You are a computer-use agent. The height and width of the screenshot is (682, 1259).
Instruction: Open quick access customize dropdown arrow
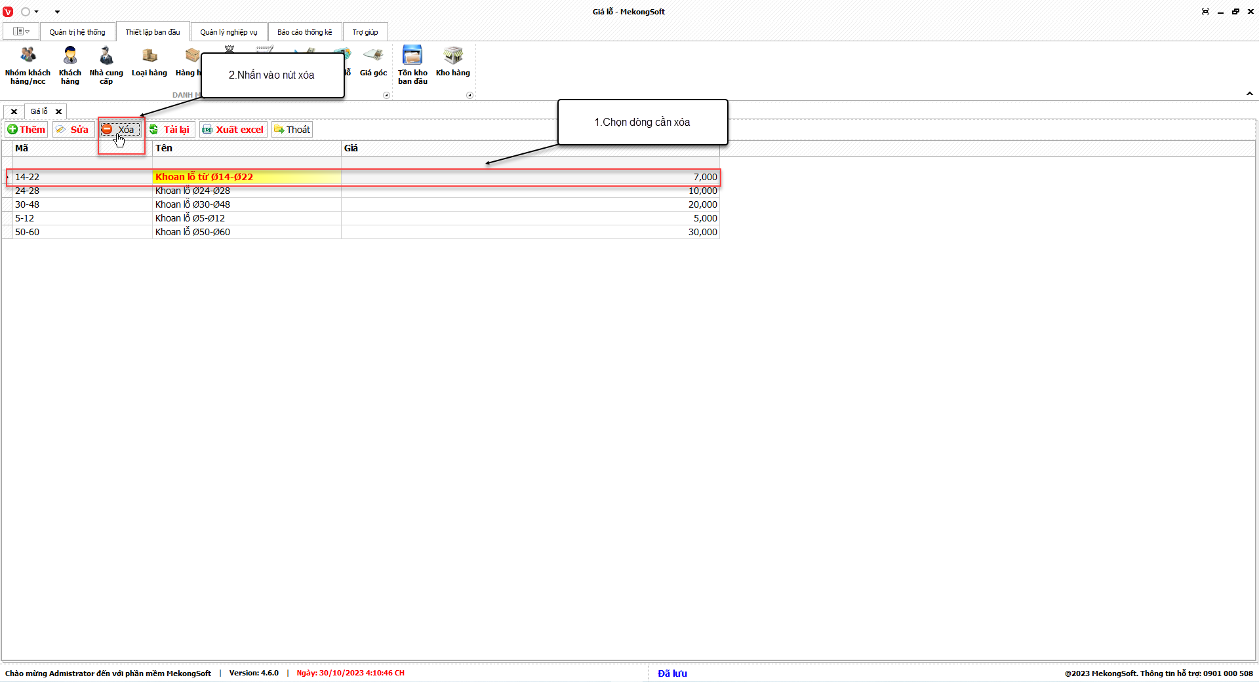point(57,12)
